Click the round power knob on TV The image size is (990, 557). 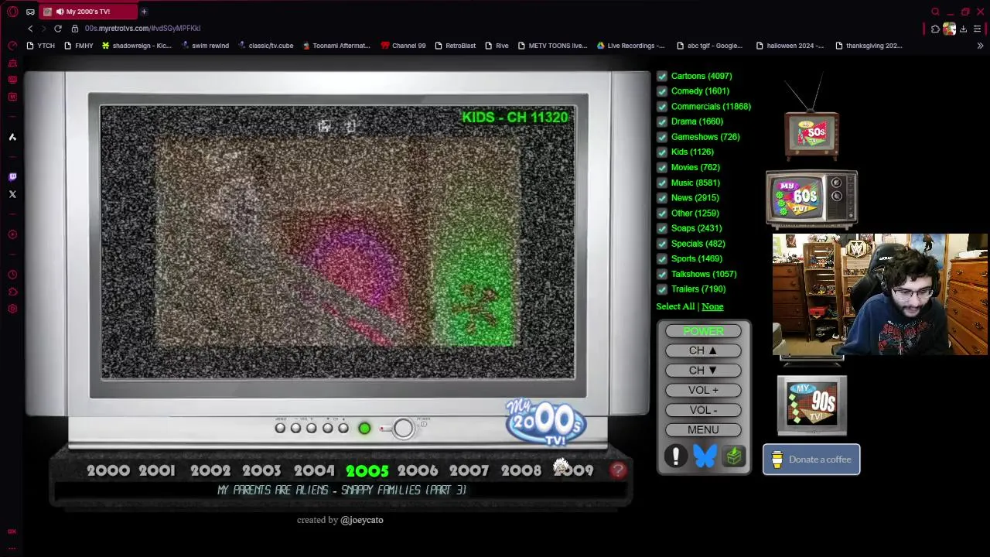click(x=403, y=428)
